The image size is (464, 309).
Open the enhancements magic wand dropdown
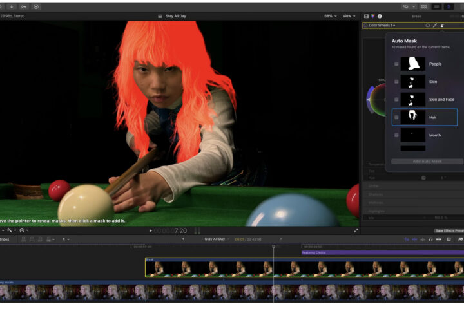(x=11, y=230)
